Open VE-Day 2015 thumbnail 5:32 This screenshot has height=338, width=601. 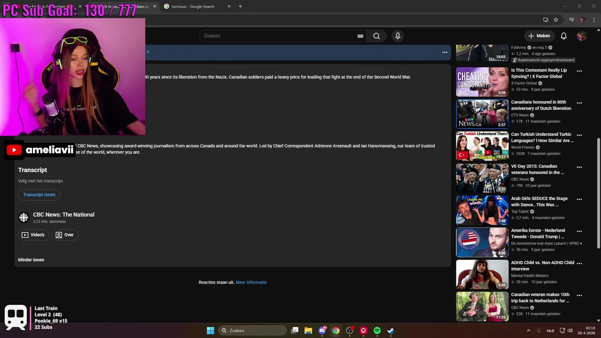click(482, 178)
